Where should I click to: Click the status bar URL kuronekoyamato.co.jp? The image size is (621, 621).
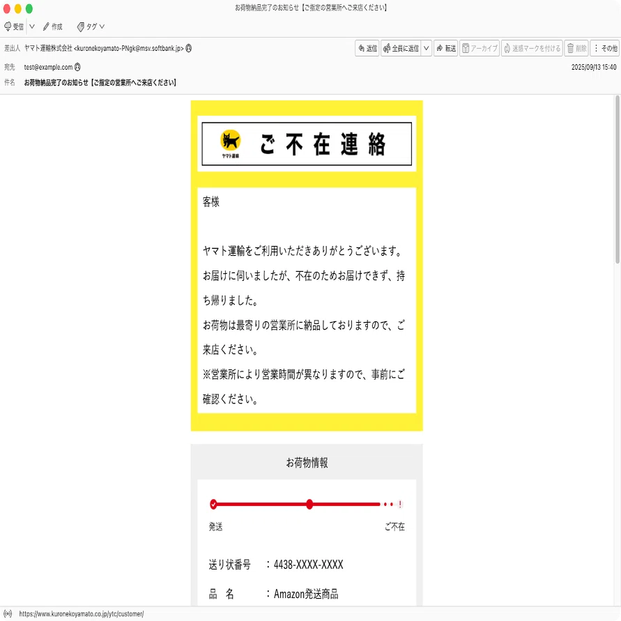pos(81,613)
